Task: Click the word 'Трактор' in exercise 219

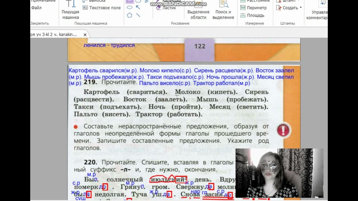Action: click(x=149, y=114)
